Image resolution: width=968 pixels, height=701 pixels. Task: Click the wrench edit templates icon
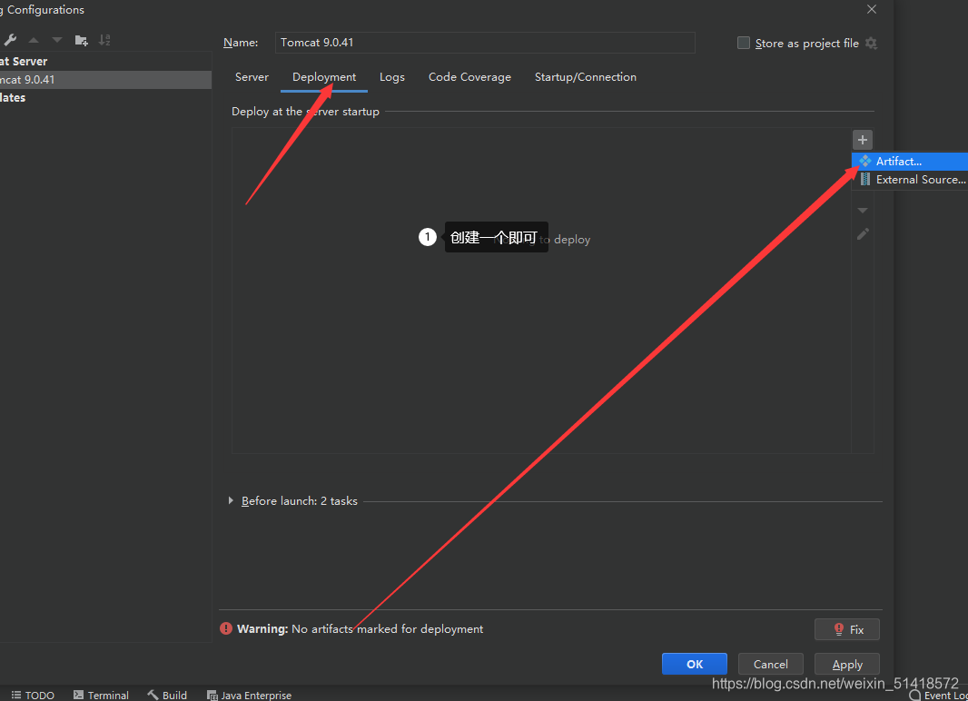[x=10, y=40]
